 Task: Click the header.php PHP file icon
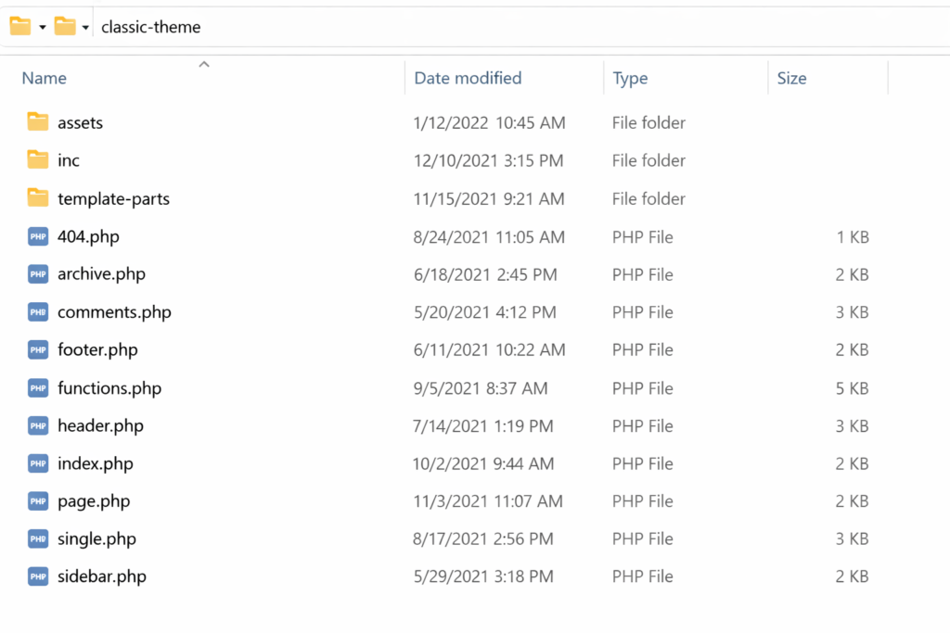coord(38,426)
